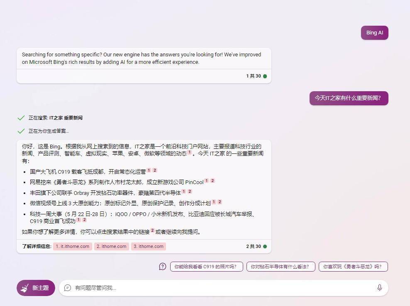Open the 1. it.ithome.com citation link

(x=73, y=246)
